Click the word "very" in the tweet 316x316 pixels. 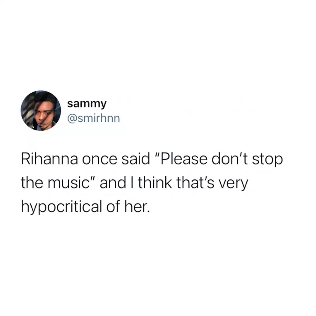click(x=233, y=184)
